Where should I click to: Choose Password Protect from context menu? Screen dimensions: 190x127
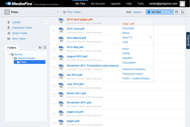coord(133,74)
